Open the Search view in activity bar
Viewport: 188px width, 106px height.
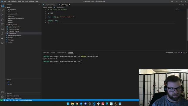(2, 10)
